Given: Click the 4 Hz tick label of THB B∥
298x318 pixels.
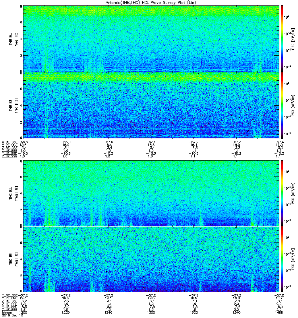Looking at the screenshot, I should point(21,106).
